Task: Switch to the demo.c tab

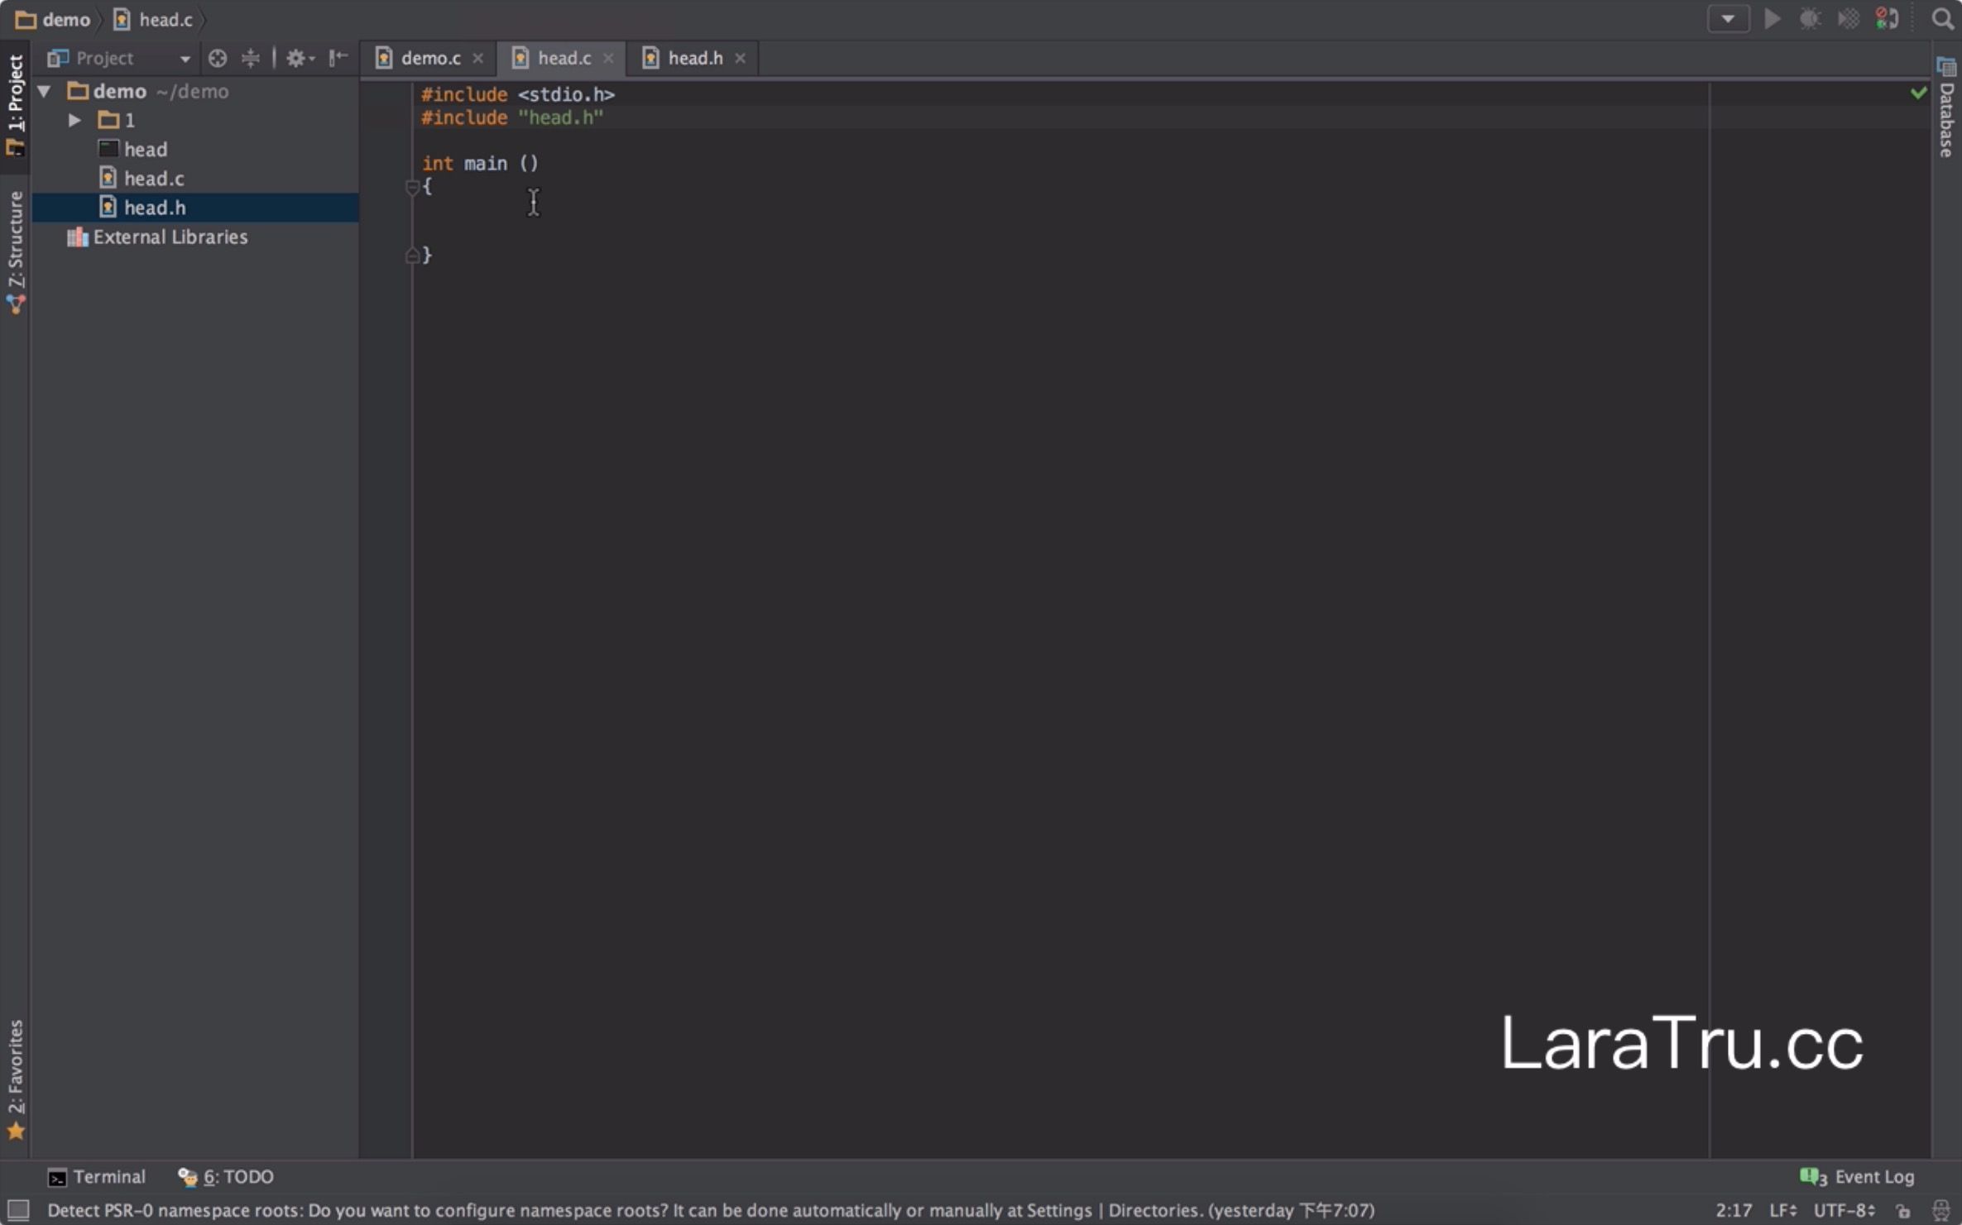Action: 429,58
